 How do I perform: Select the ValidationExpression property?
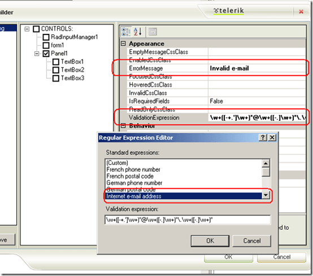154,118
